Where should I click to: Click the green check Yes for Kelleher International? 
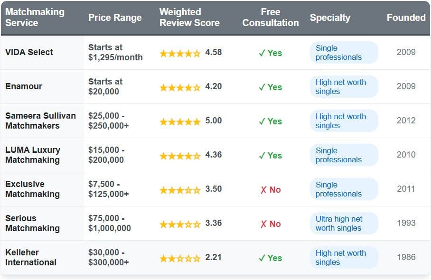(x=271, y=258)
